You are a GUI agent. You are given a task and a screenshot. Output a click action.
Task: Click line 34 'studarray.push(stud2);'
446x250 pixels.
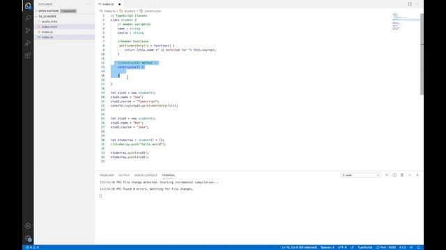pyautogui.click(x=130, y=157)
